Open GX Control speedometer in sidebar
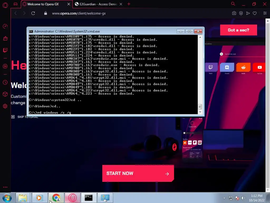Screen dimensions: 270x203 pyautogui.click(x=5, y=26)
